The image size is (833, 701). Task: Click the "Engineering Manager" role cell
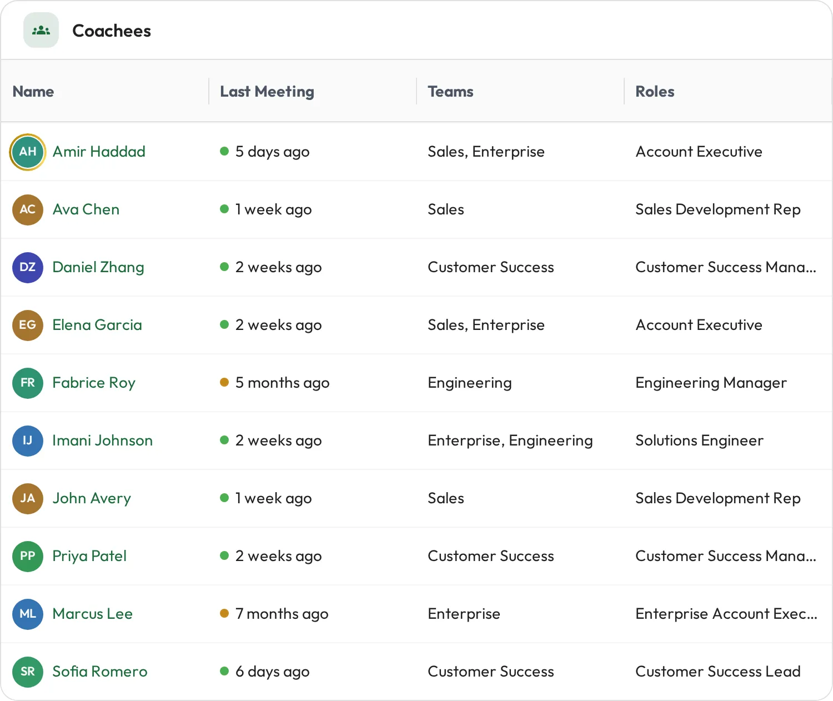click(711, 383)
